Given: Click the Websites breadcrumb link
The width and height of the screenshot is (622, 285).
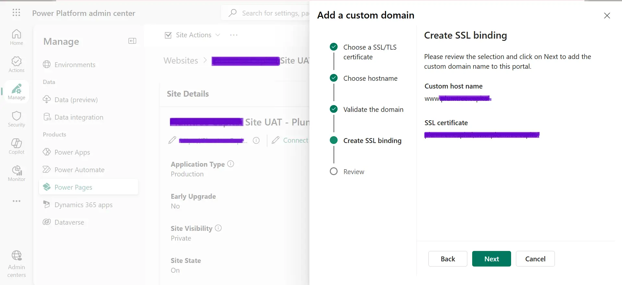Looking at the screenshot, I should tap(181, 61).
